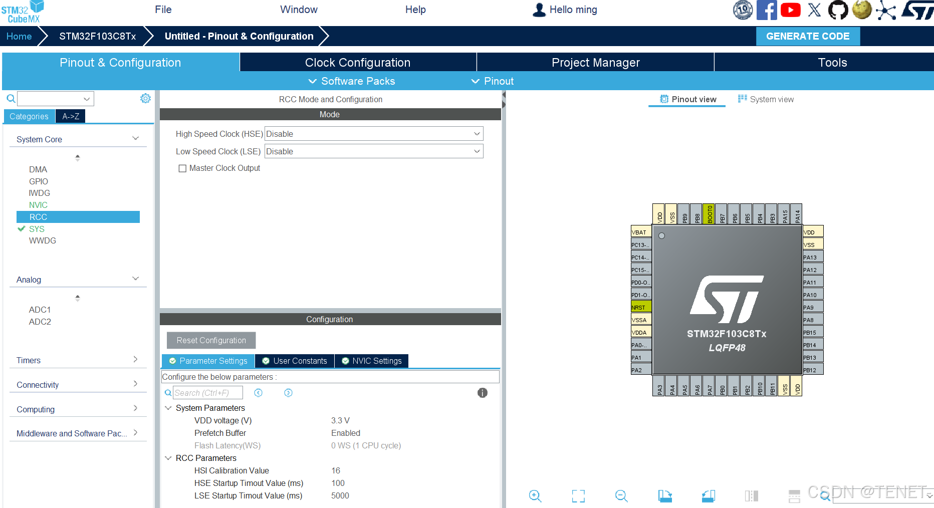Click pin PA13 on the chip
This screenshot has width=934, height=508.
(813, 257)
